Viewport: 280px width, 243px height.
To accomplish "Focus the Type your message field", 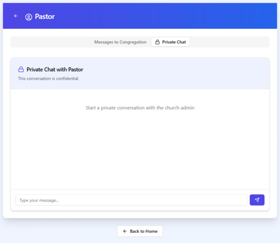I will (131, 200).
